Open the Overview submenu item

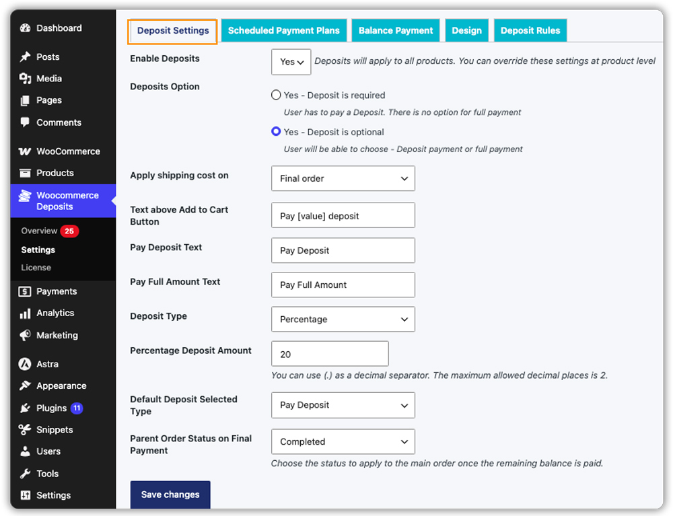click(39, 231)
